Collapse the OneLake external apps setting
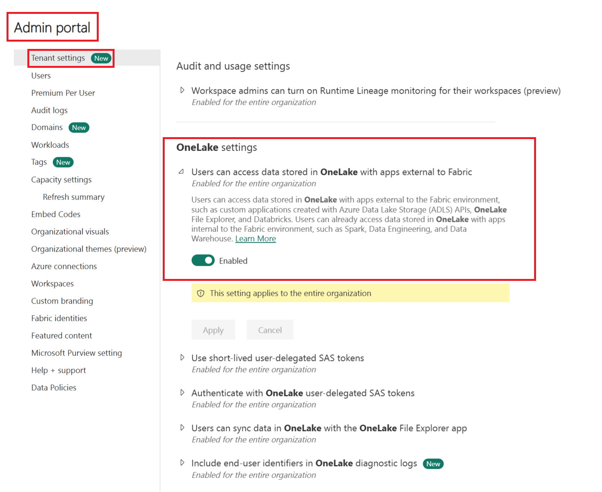602x492 pixels. click(181, 172)
